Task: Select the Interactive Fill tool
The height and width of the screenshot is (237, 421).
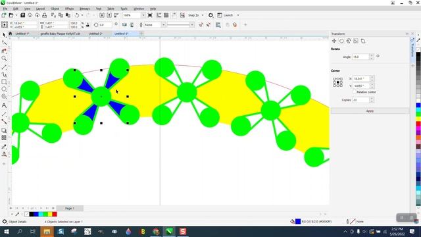Action: pos(4,154)
